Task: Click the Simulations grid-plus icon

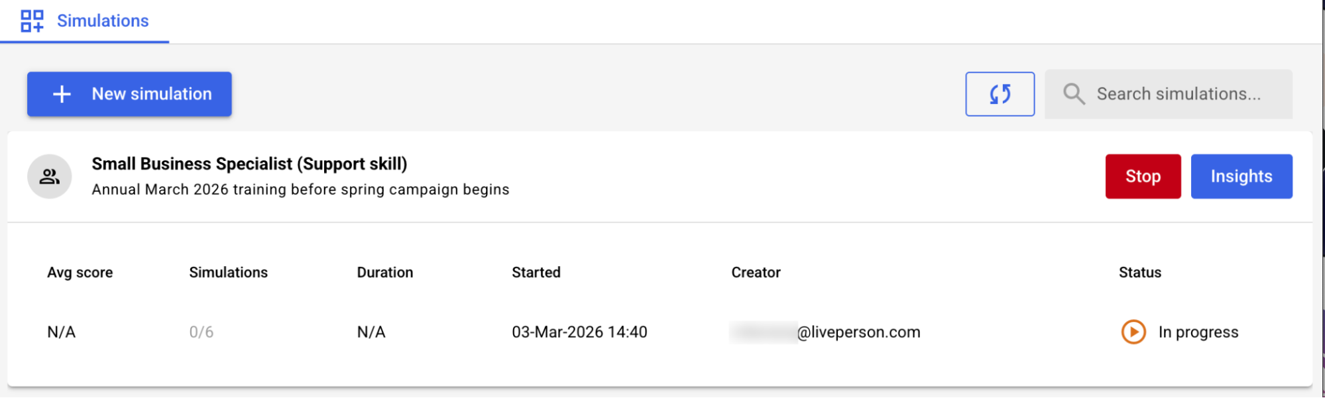Action: 32,21
